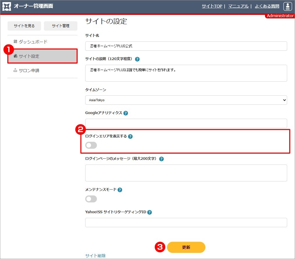Viewport: 295px width, 259px height.
Task: Turn on the メンテナンスモード switch
Action: click(x=91, y=199)
